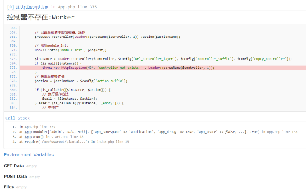Viewport: 306px width, 196px height.
Task: Click require() call stack entry in index.php
Action: (x=74, y=142)
